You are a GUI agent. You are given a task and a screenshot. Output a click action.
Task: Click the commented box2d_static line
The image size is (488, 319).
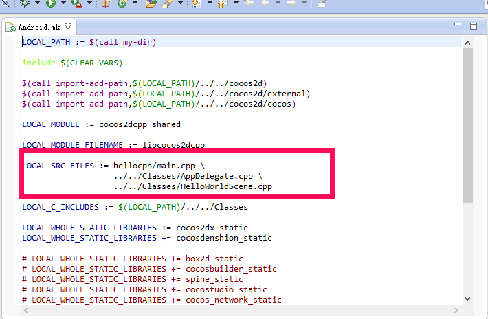pos(133,258)
